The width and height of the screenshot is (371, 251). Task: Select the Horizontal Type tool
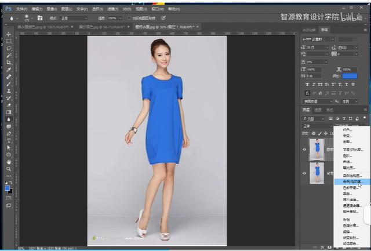click(9, 141)
